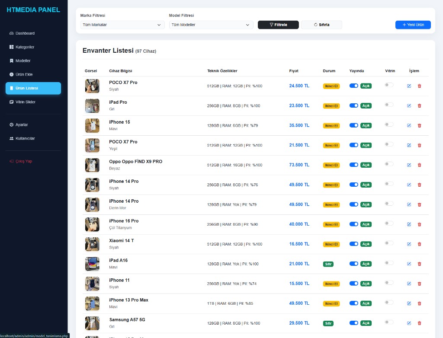Click edit icon for iPad Pro row

click(409, 105)
